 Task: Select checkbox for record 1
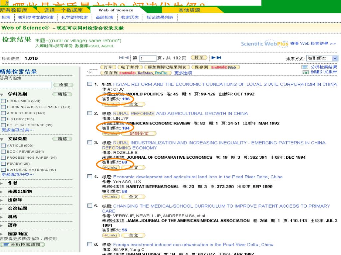pyautogui.click(x=90, y=84)
